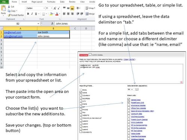Viewport: 187px width, 140px height.
Task: Switch to the Formulas tab
Action: pyautogui.click(x=51, y=1)
